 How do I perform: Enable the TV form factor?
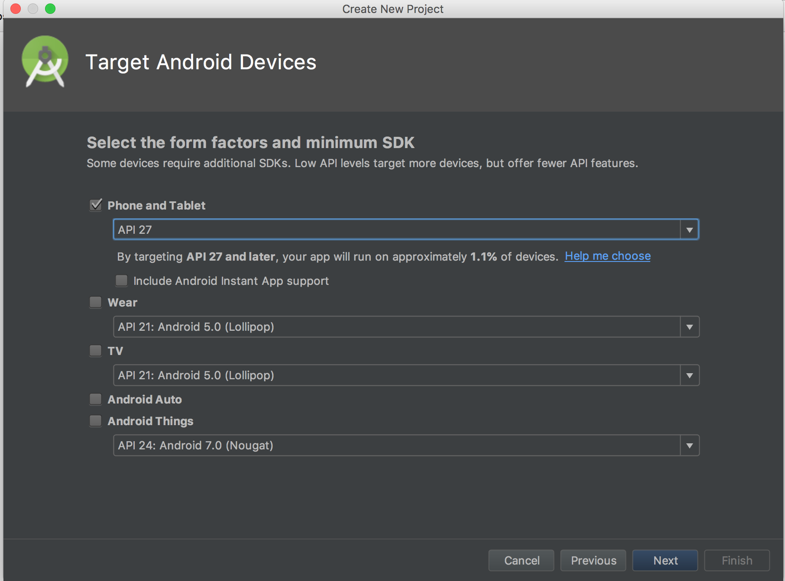(95, 351)
